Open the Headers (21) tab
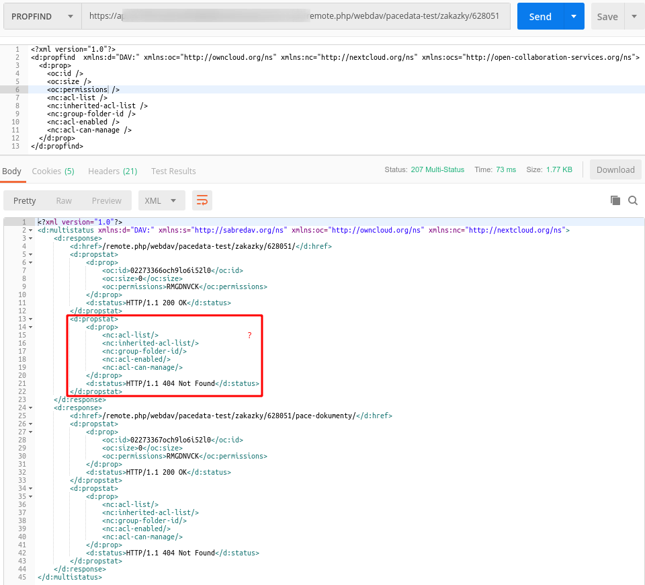 112,171
